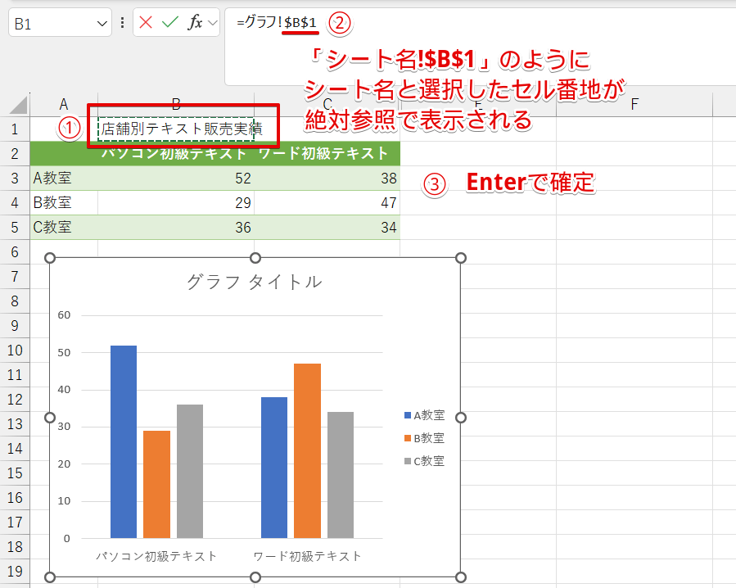Image resolution: width=736 pixels, height=588 pixels.
Task: Select row 6 header
Action: coord(15,251)
